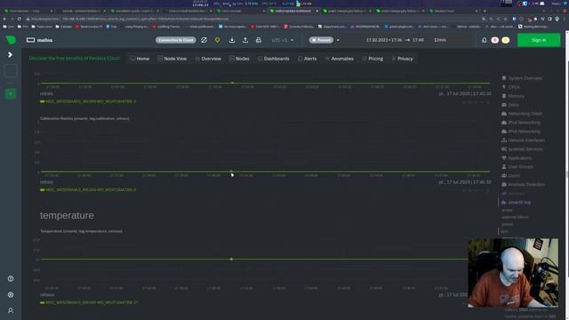Jump to CPUs section in right menu

(x=510, y=87)
